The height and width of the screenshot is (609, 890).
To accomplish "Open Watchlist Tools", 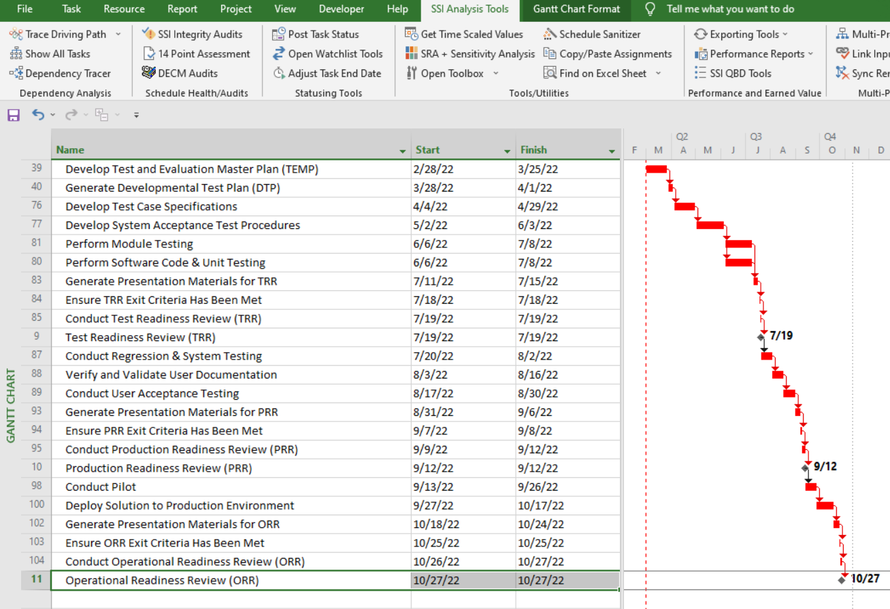I will 327,54.
